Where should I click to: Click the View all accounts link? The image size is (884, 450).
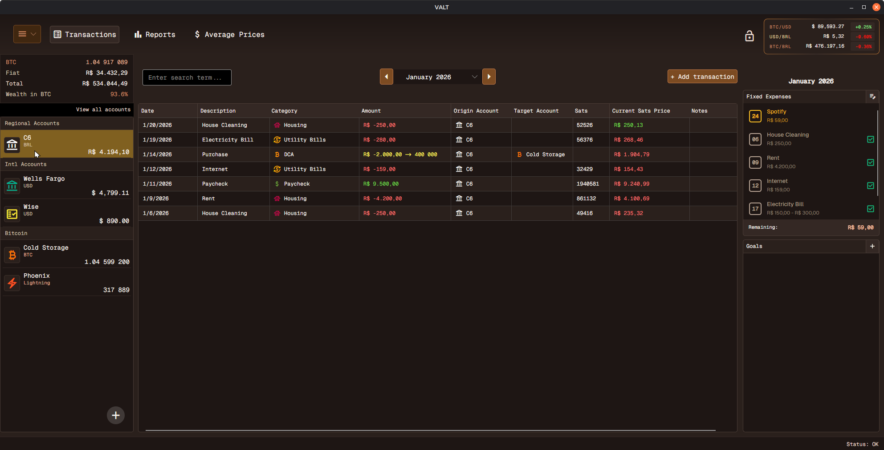coord(103,109)
